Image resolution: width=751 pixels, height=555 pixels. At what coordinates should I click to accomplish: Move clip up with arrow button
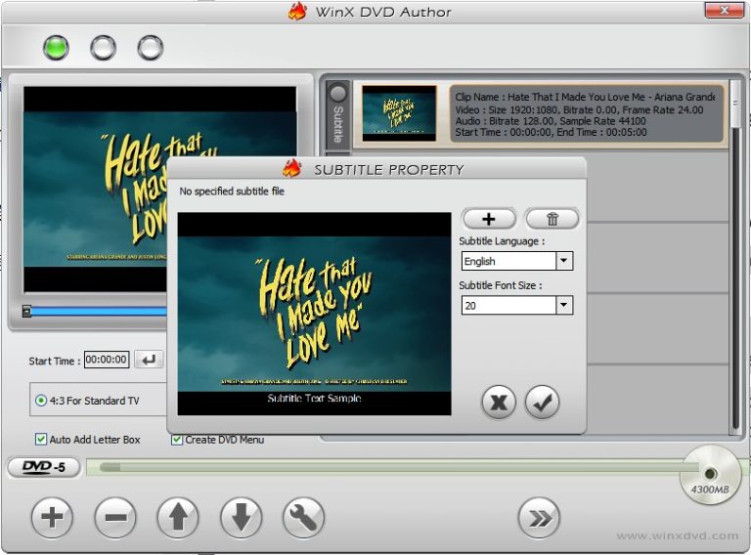[x=178, y=517]
